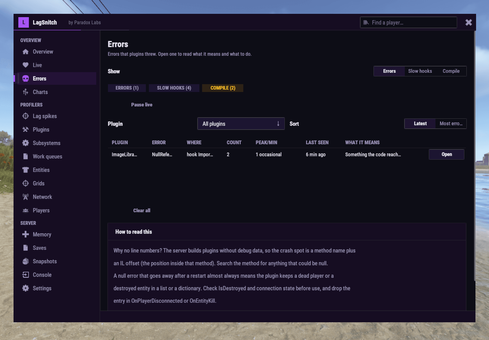This screenshot has height=340, width=489.
Task: Click the Memory plus icon
Action: (x=26, y=234)
